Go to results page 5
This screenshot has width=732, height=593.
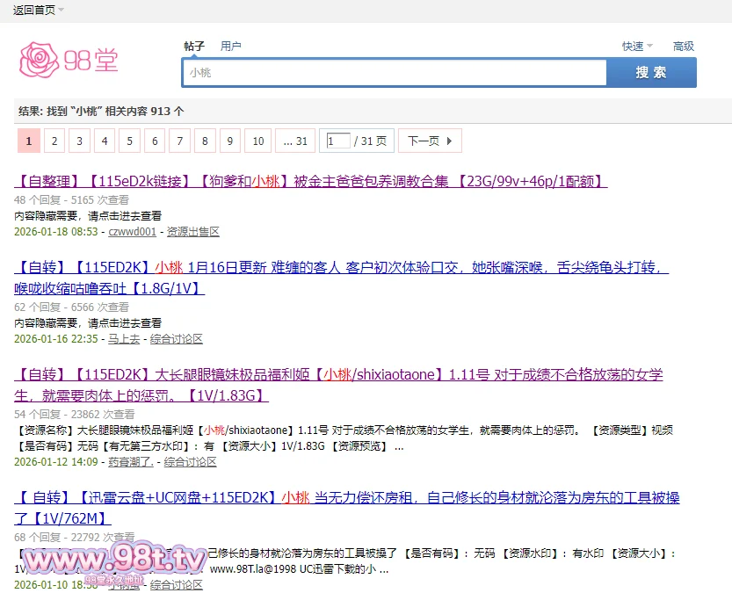[130, 141]
